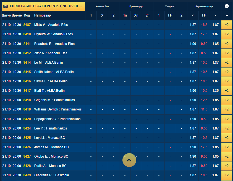Pick under 1.87 odds for Diallo A.
Viewport: 233px width, 181px height.
pyautogui.click(x=193, y=166)
